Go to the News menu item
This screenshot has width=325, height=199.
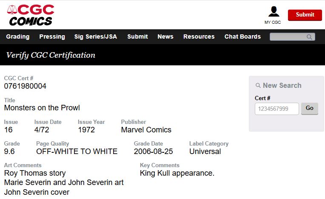(165, 36)
